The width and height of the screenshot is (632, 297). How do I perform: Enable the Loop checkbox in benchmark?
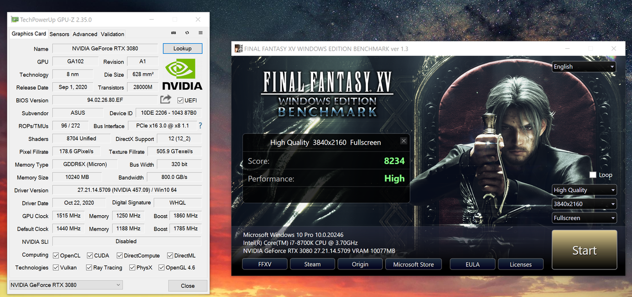click(593, 175)
